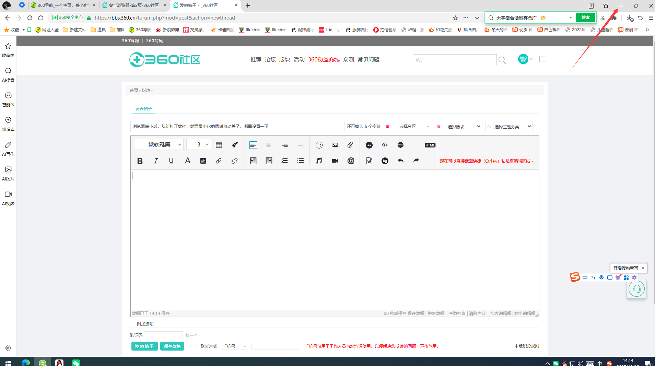655x366 pixels.
Task: Attach a file with the paperclip icon
Action: [x=350, y=145]
